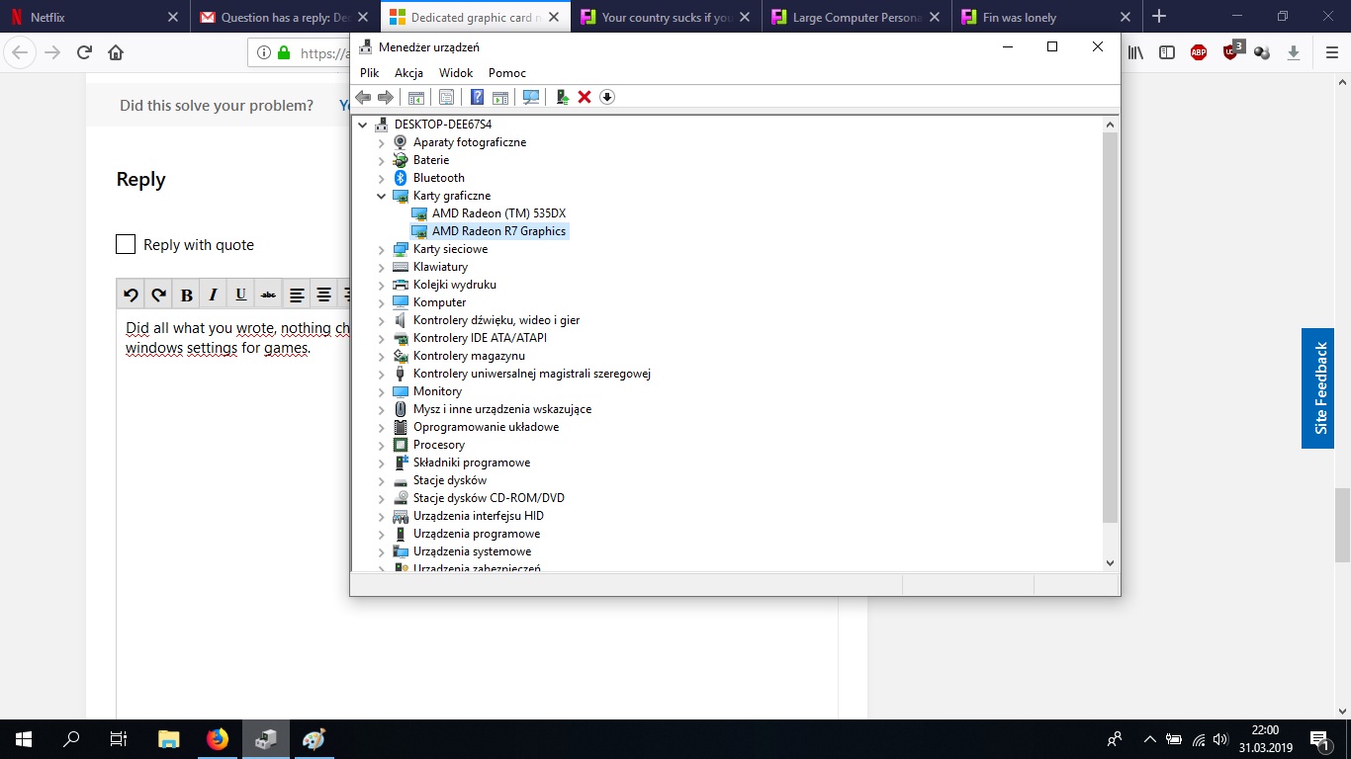Screen dimensions: 1351x759
Task: Toggle Strikethrough in the reply editor
Action: [x=268, y=295]
